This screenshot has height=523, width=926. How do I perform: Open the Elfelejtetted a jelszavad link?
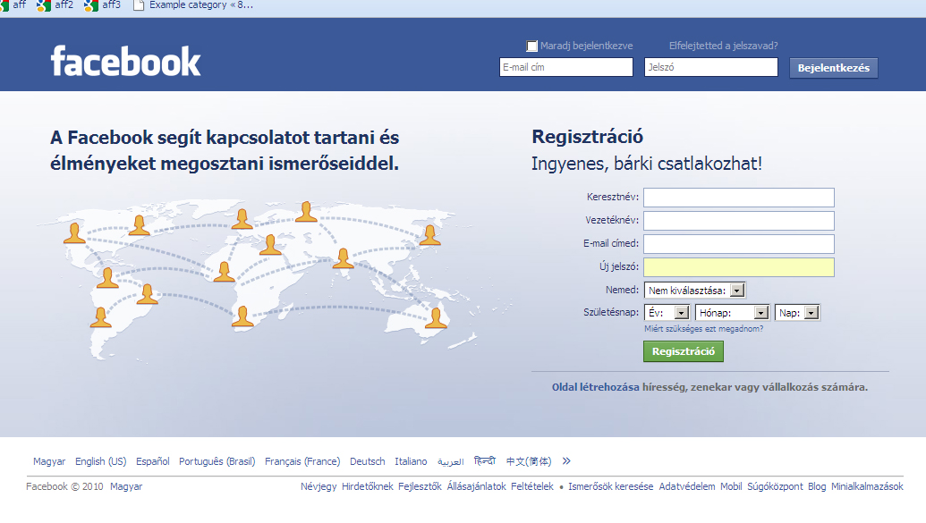click(x=723, y=46)
